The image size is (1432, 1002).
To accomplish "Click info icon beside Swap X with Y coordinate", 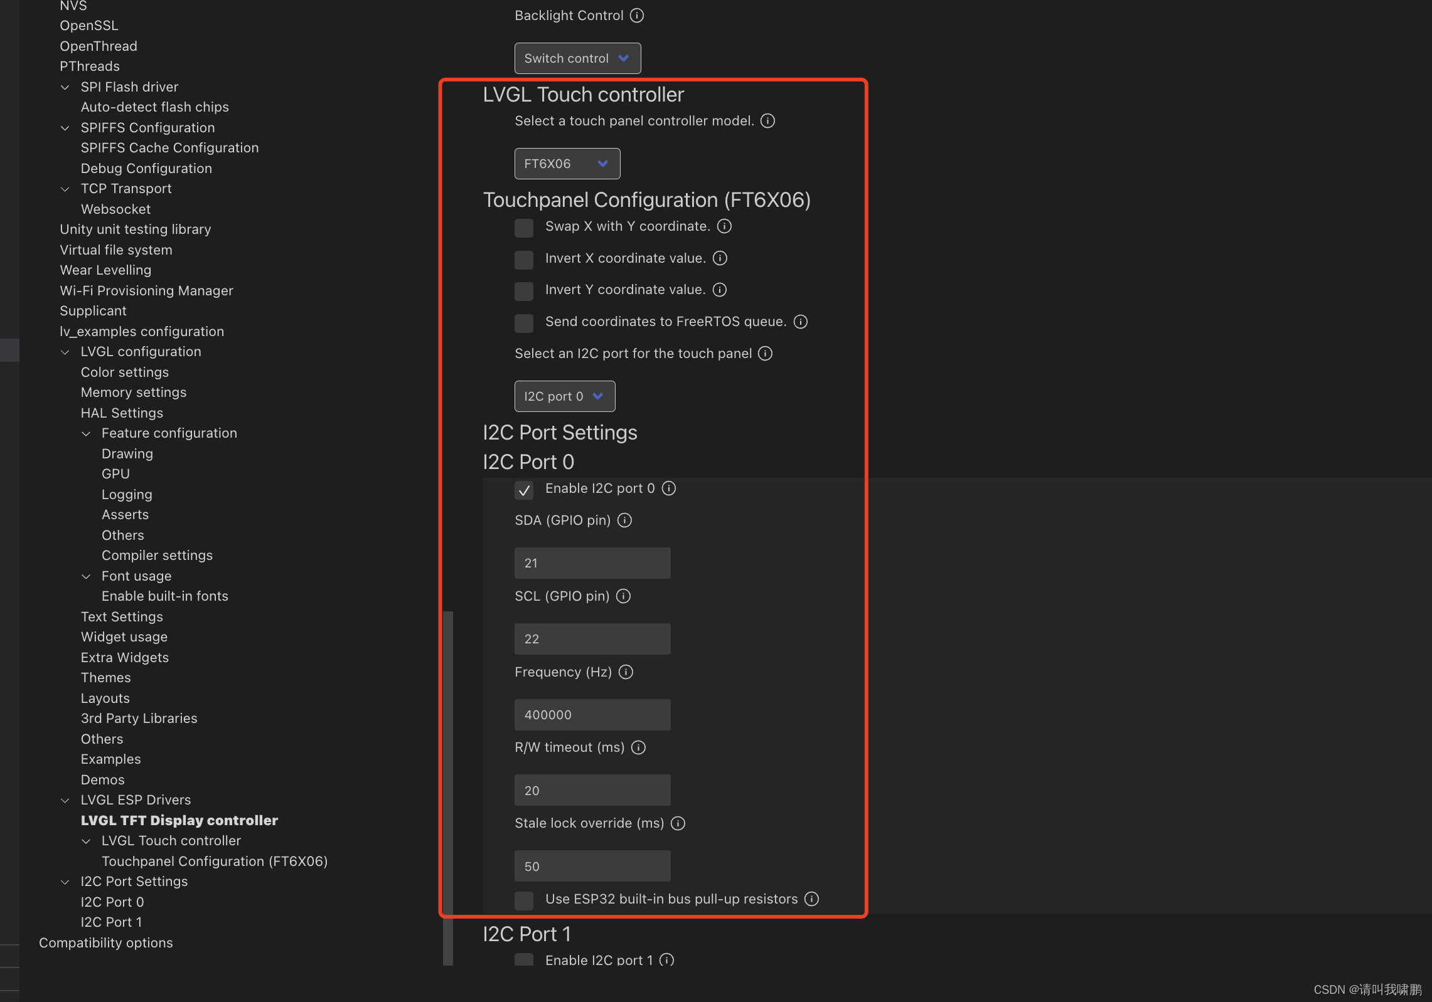I will [x=724, y=226].
